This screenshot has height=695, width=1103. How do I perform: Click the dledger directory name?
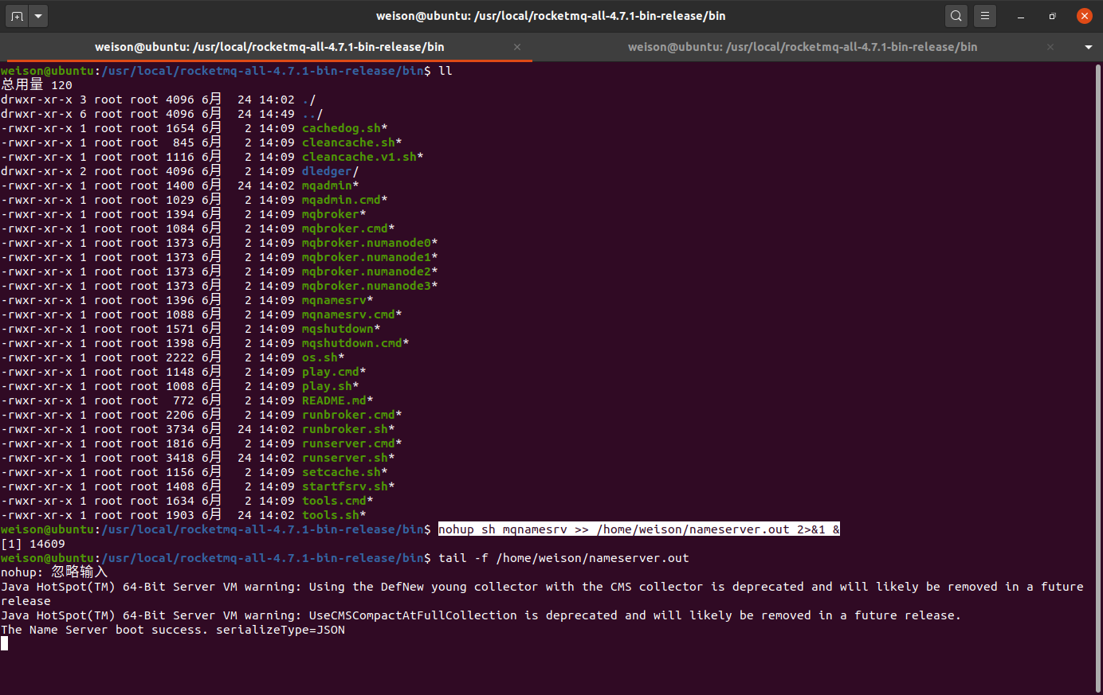pyautogui.click(x=327, y=171)
